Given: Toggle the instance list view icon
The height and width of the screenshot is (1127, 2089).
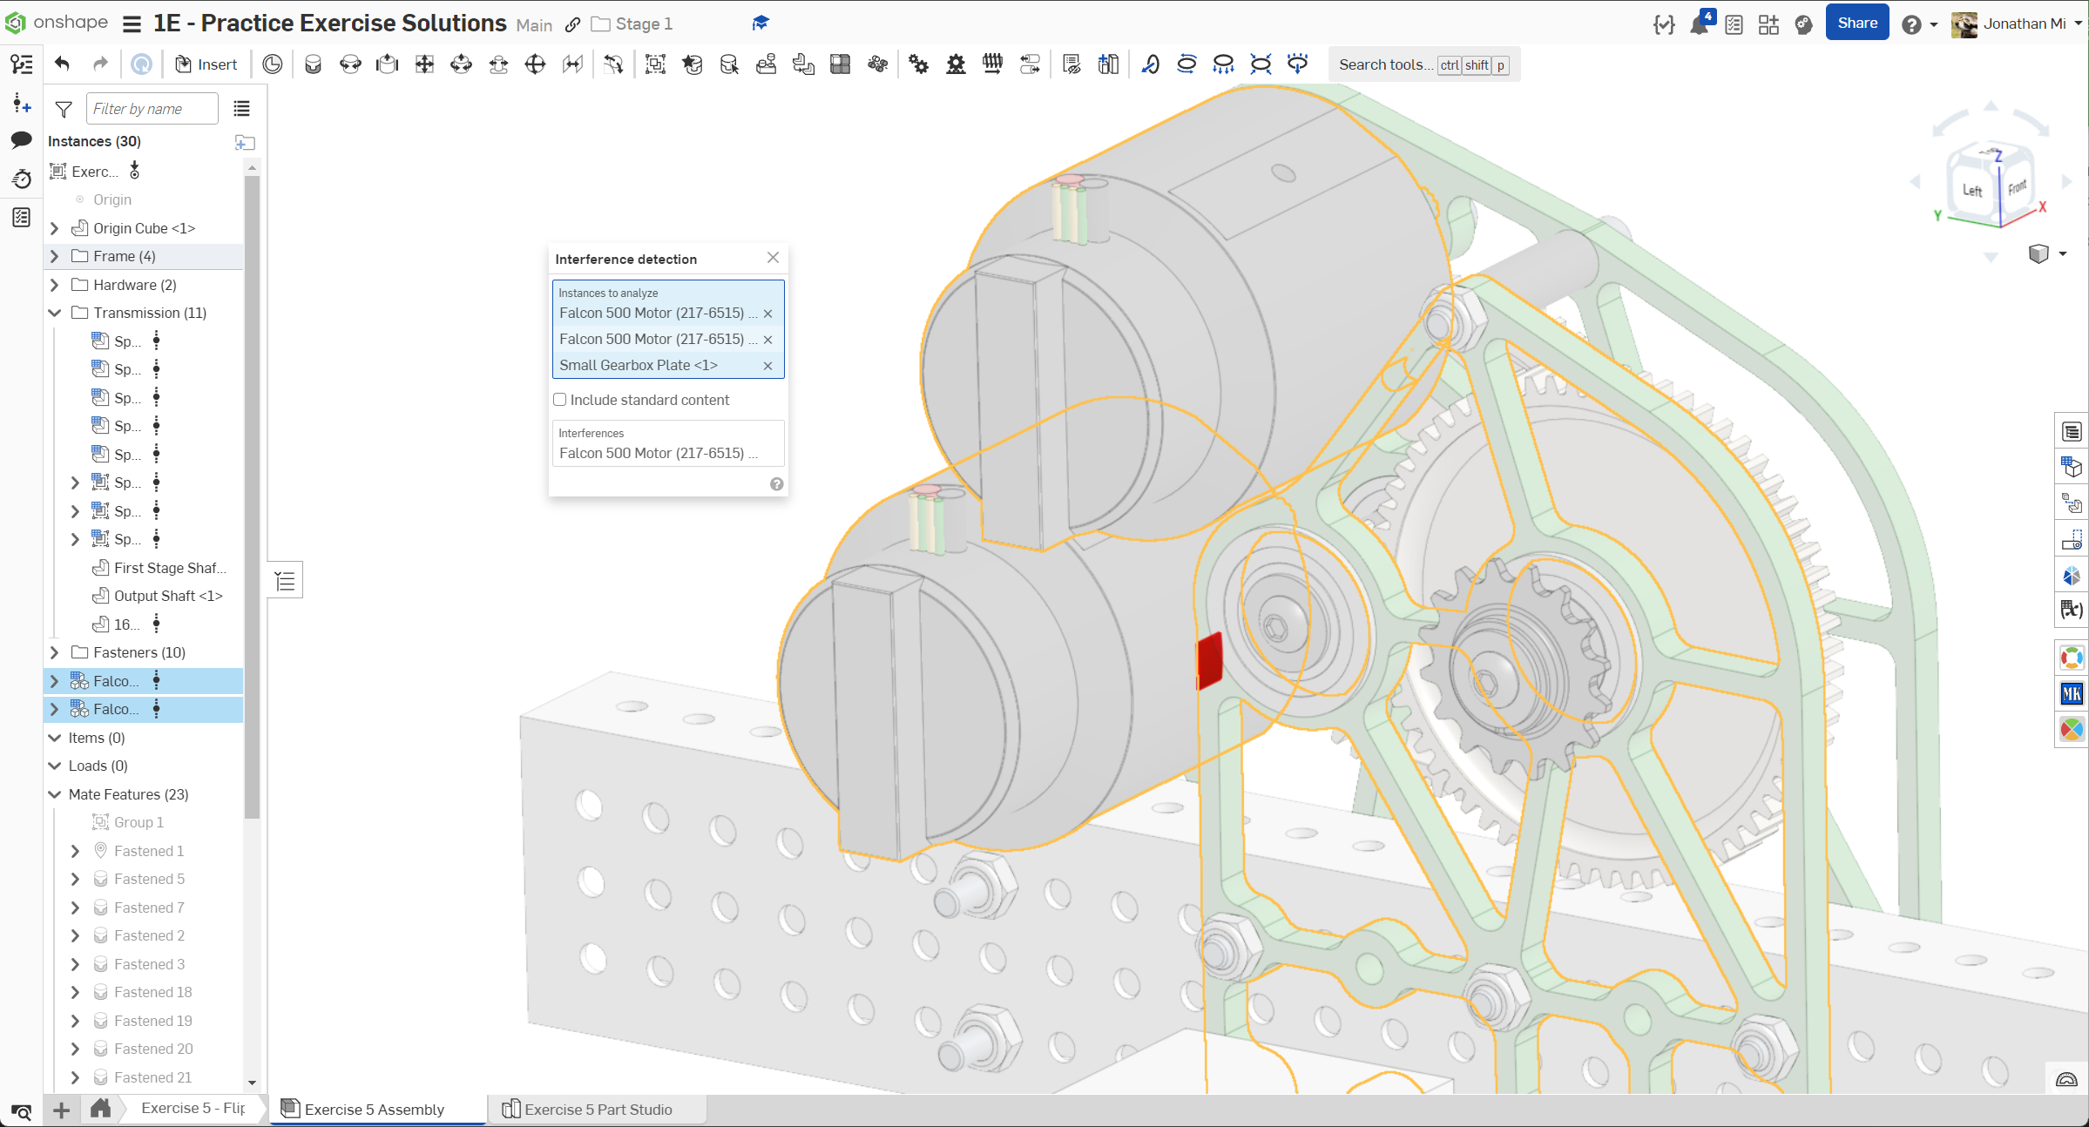Looking at the screenshot, I should [241, 109].
